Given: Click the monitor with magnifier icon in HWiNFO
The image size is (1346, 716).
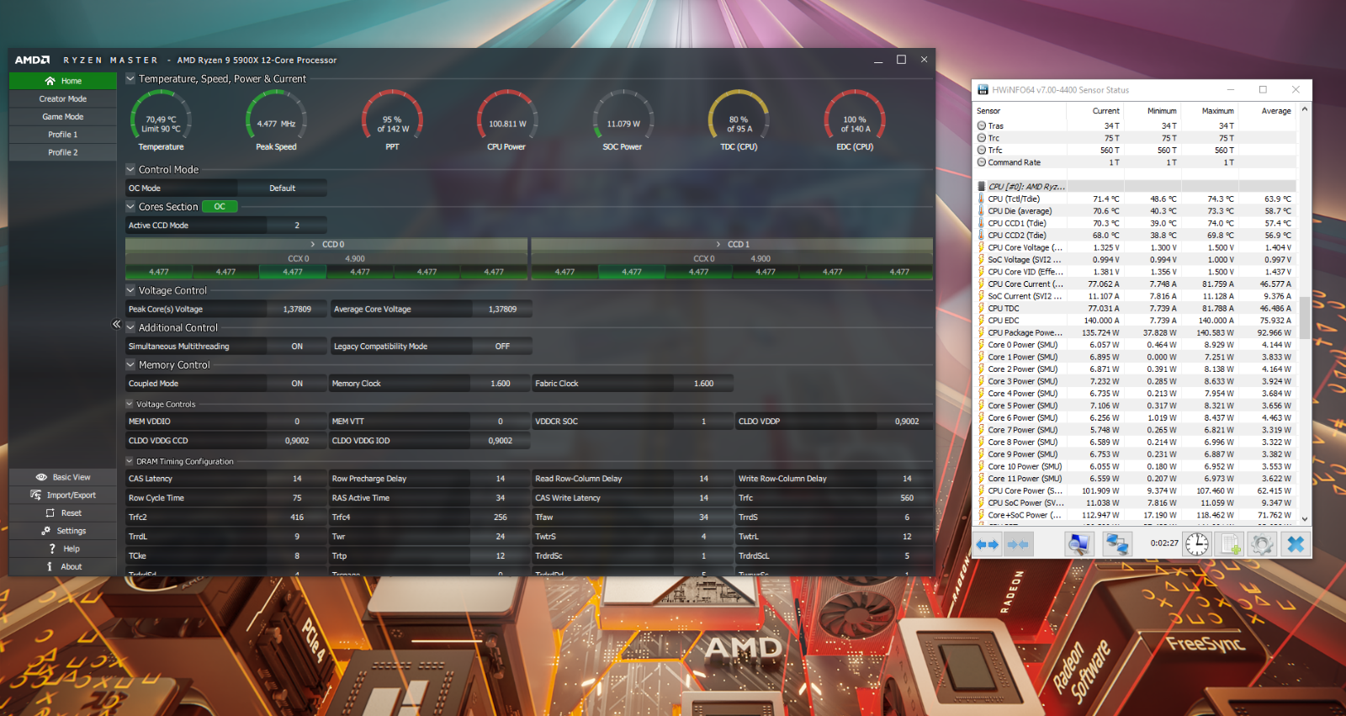Looking at the screenshot, I should tap(1078, 544).
